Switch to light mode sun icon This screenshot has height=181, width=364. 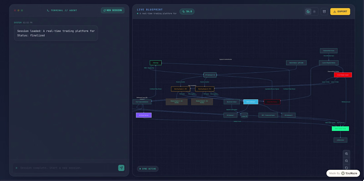click(314, 11)
